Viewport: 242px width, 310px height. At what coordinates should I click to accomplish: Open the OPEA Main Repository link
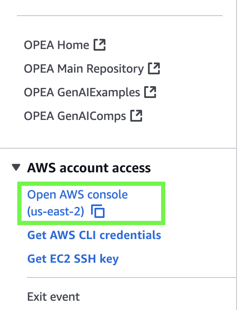click(84, 69)
